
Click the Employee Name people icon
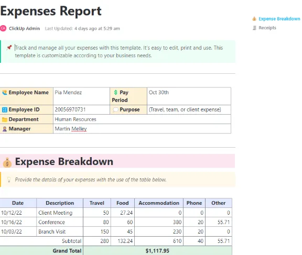tap(5, 93)
